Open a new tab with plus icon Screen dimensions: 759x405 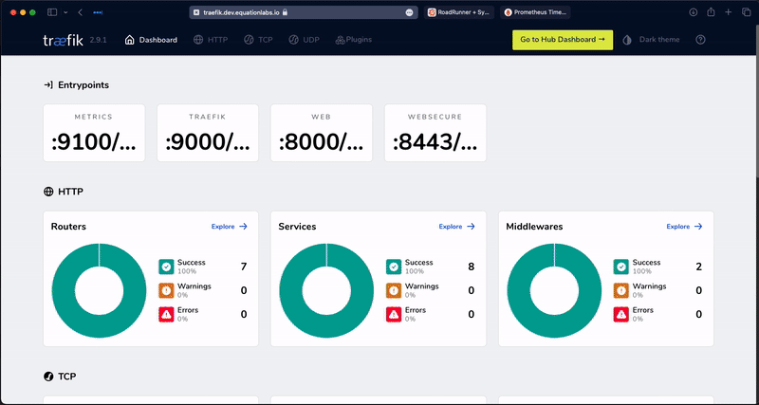729,12
